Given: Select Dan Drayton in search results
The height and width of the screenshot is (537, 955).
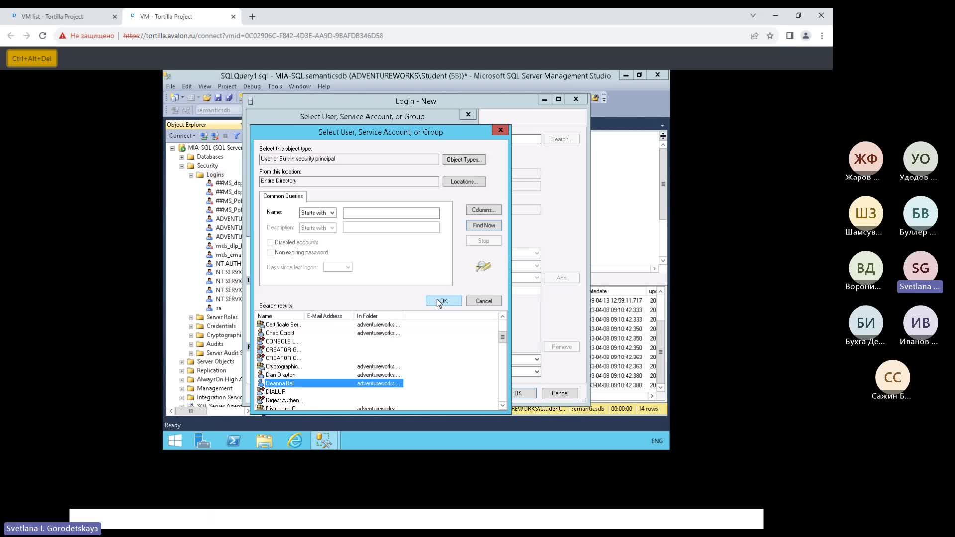Looking at the screenshot, I should pos(281,375).
